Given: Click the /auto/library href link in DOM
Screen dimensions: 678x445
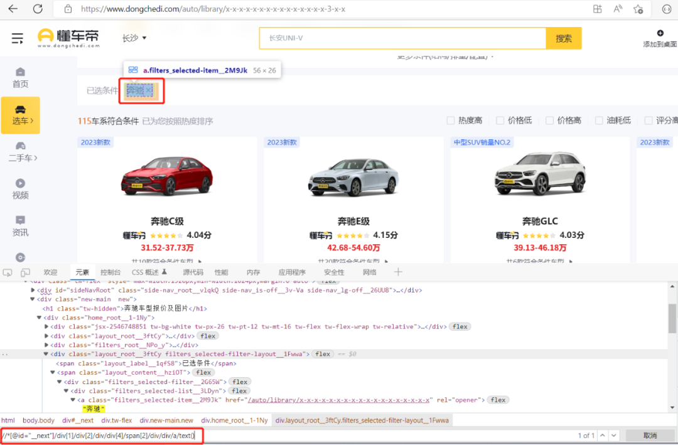Looking at the screenshot, I should [x=338, y=400].
